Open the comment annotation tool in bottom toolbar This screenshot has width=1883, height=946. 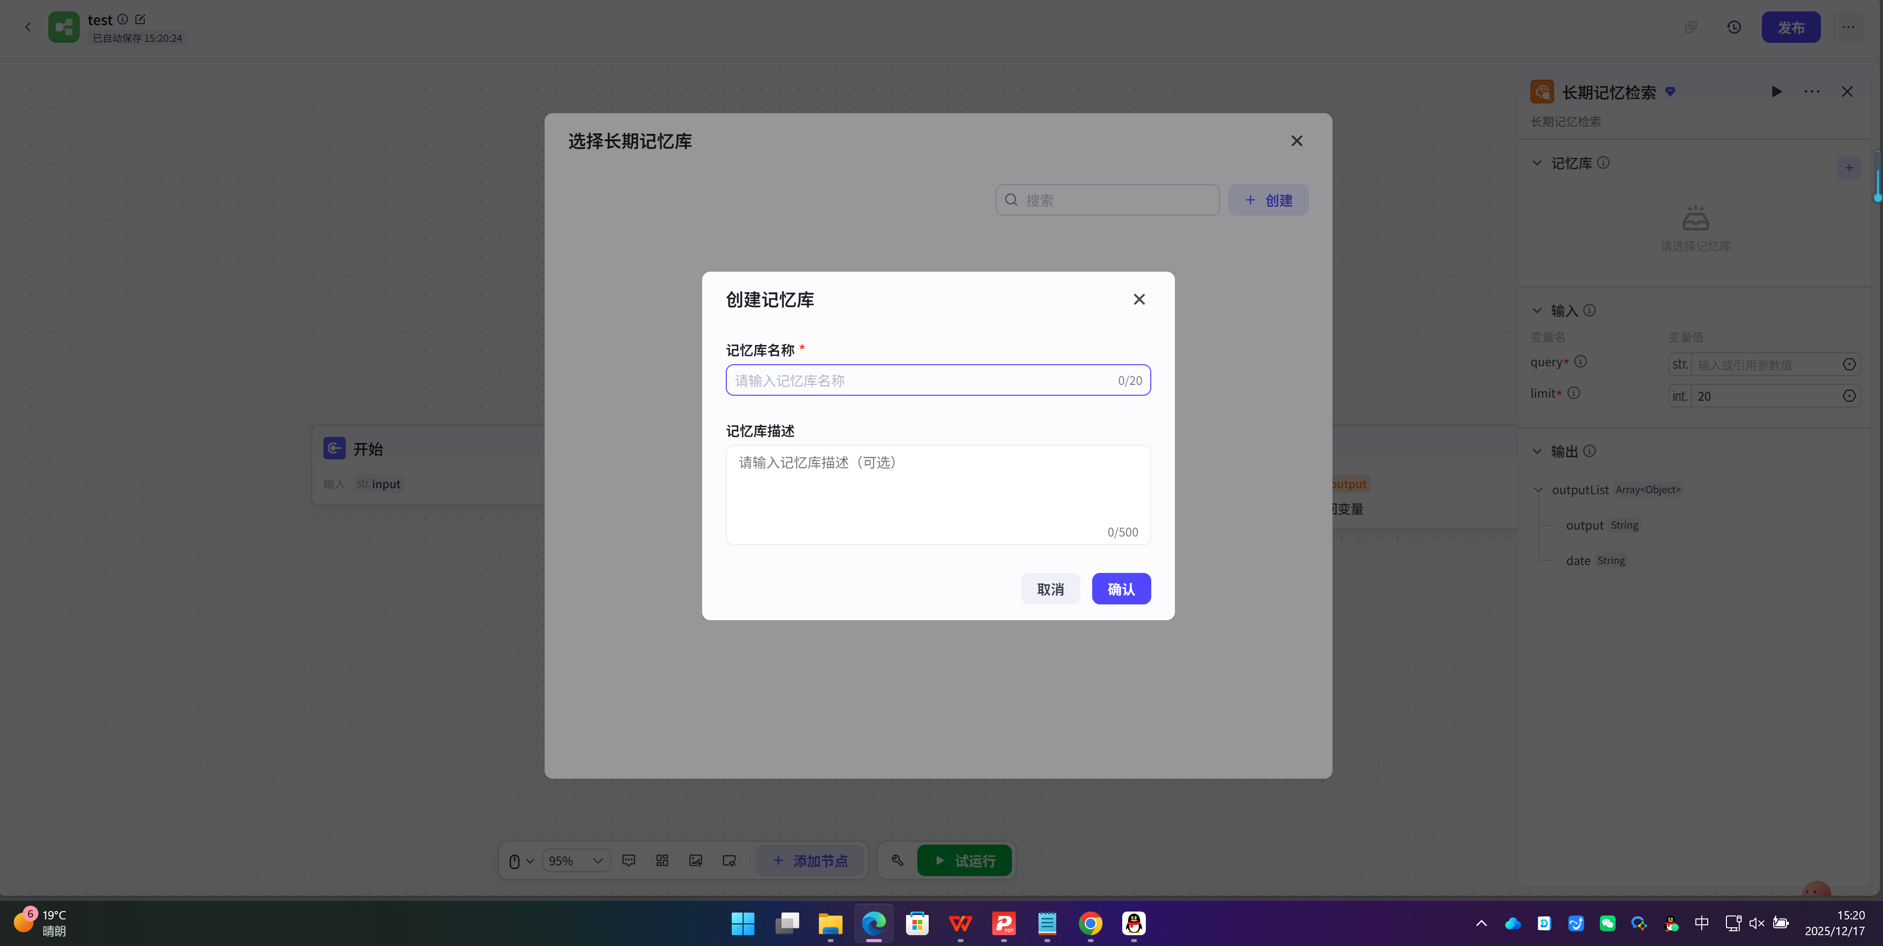click(x=629, y=860)
